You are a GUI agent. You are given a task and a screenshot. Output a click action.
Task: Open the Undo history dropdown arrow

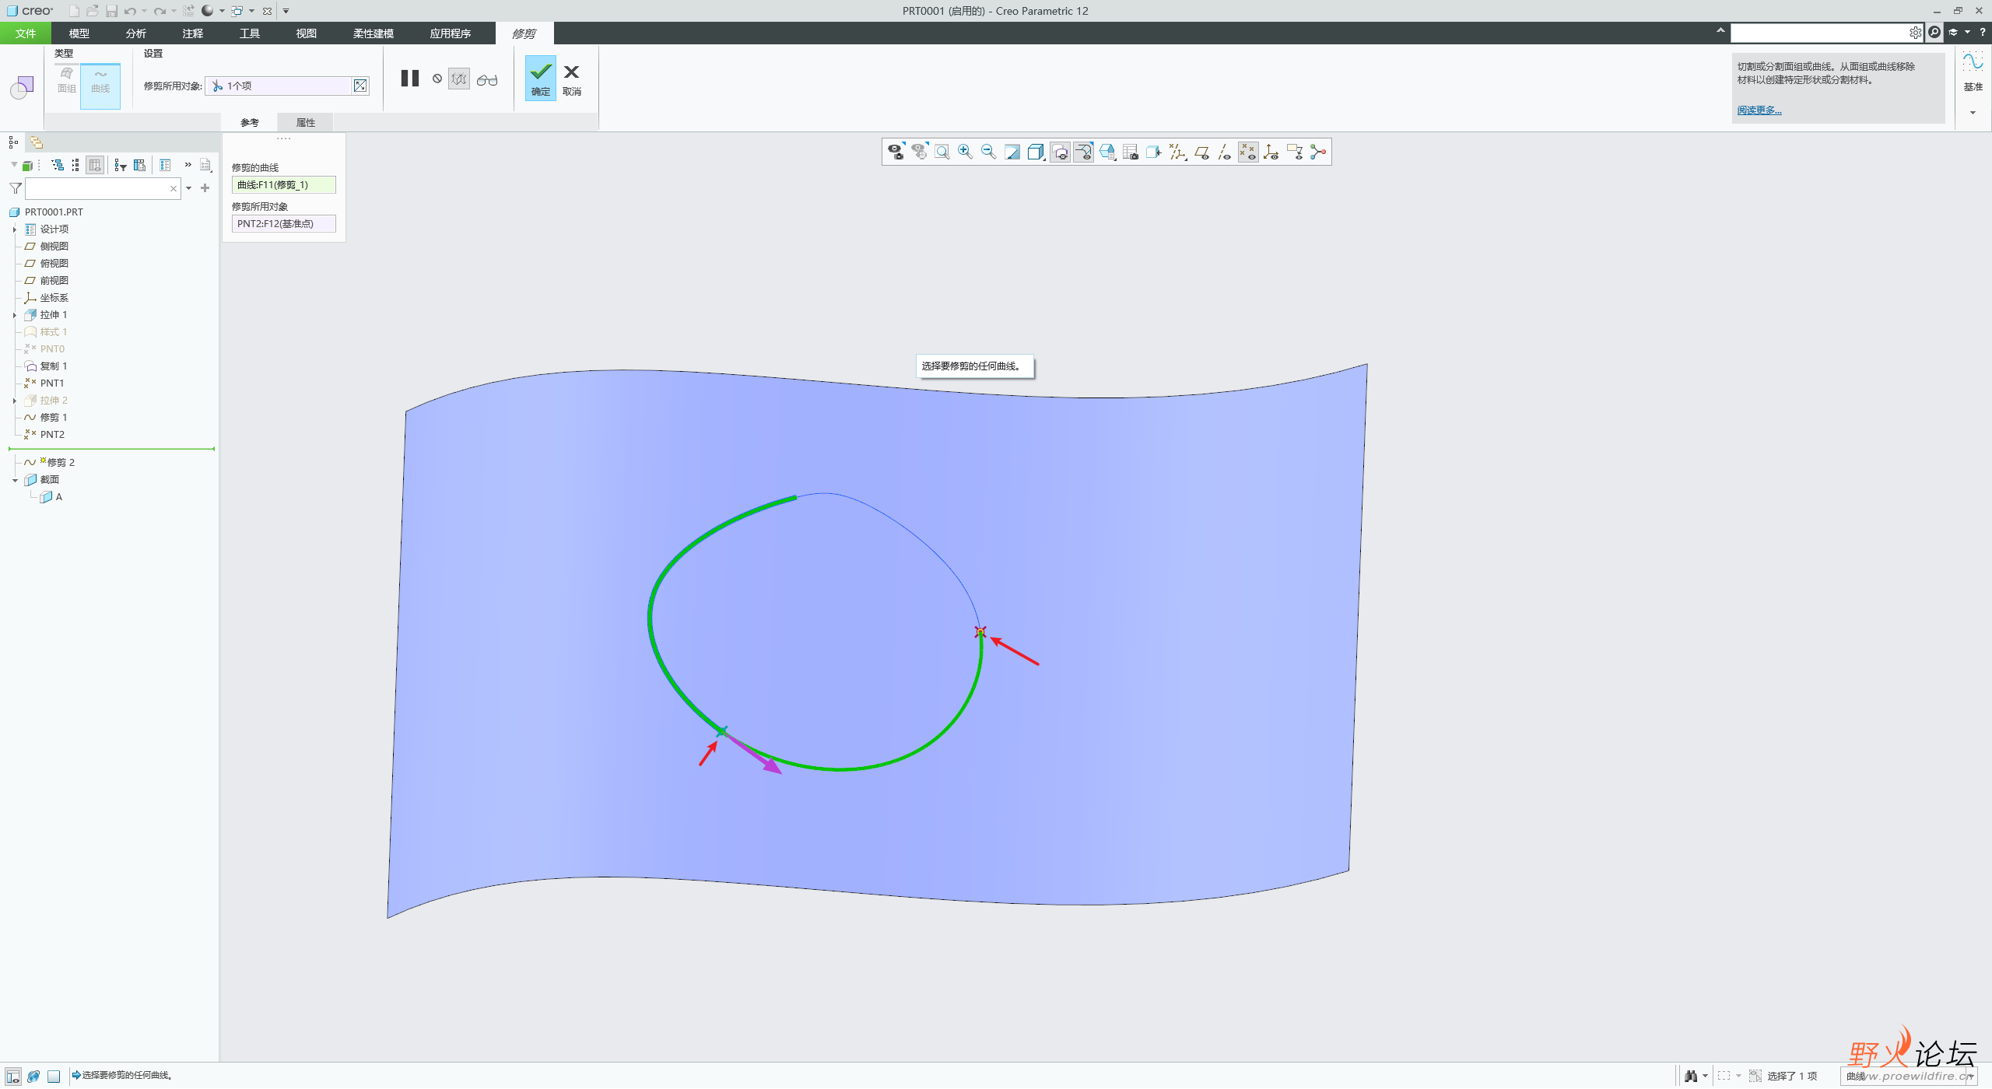144,11
